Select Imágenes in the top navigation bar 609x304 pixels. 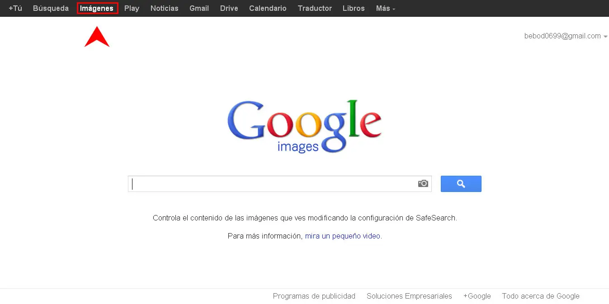pos(97,8)
